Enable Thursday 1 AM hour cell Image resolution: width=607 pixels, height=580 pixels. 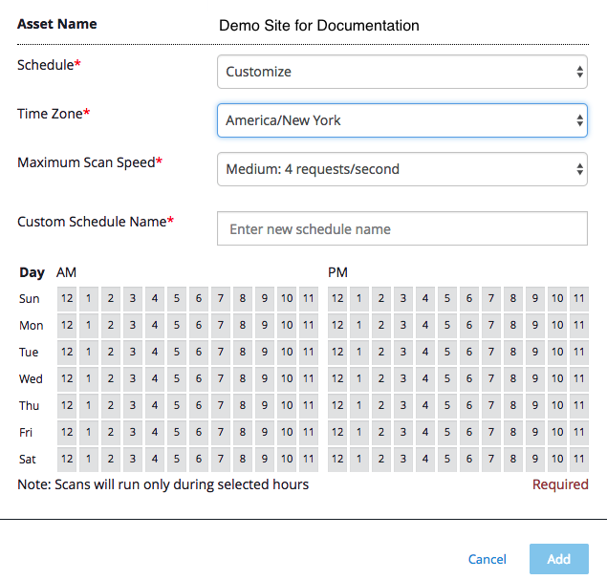pos(89,406)
